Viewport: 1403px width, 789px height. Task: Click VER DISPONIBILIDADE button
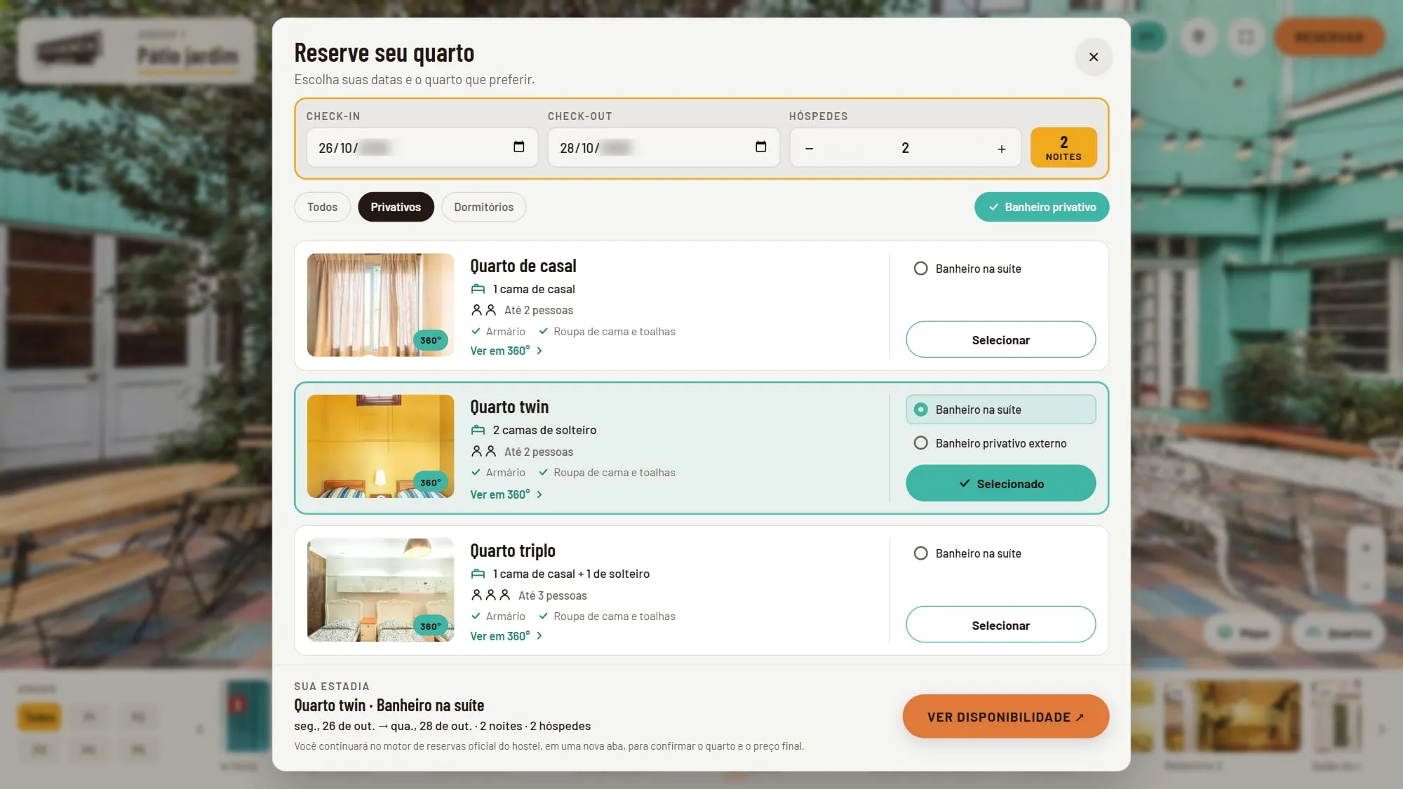[1005, 716]
